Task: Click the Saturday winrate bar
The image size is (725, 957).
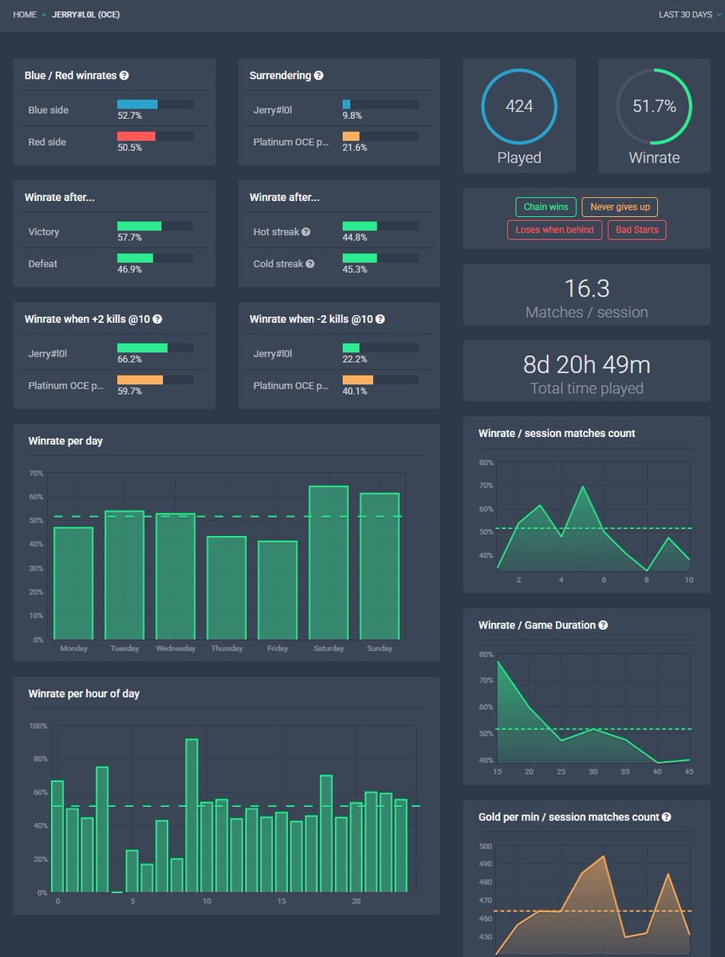Action: coord(329,563)
